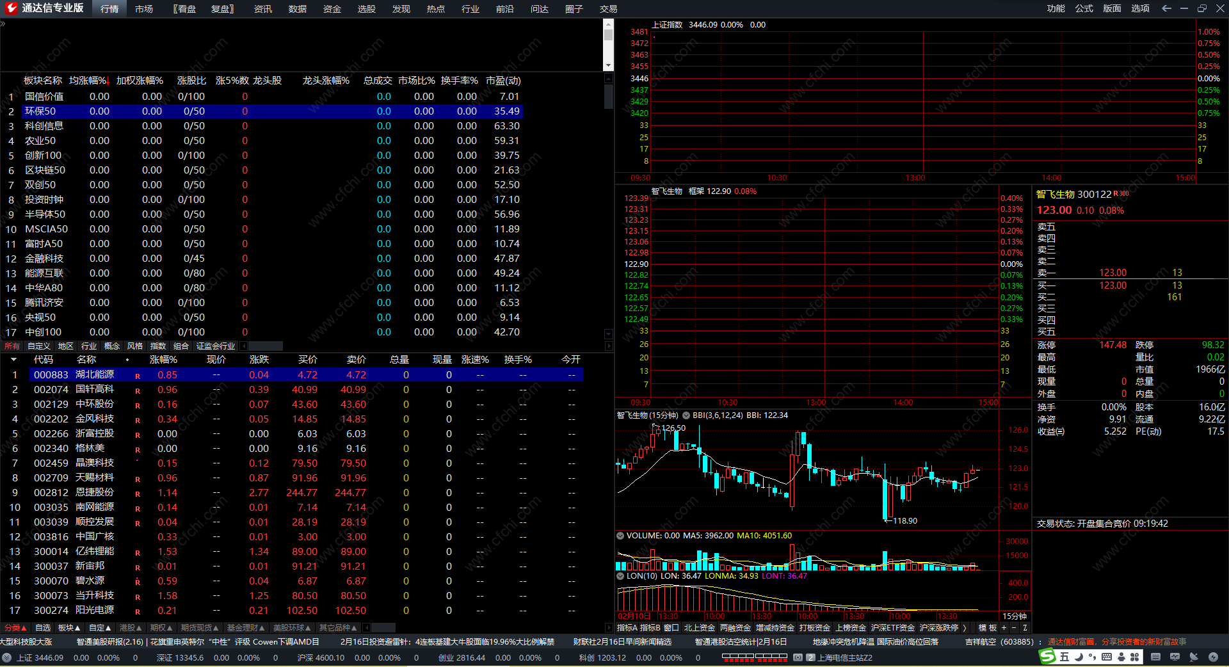1229x667 pixels.
Task: Select the 所有 sector category tab
Action: click(12, 346)
